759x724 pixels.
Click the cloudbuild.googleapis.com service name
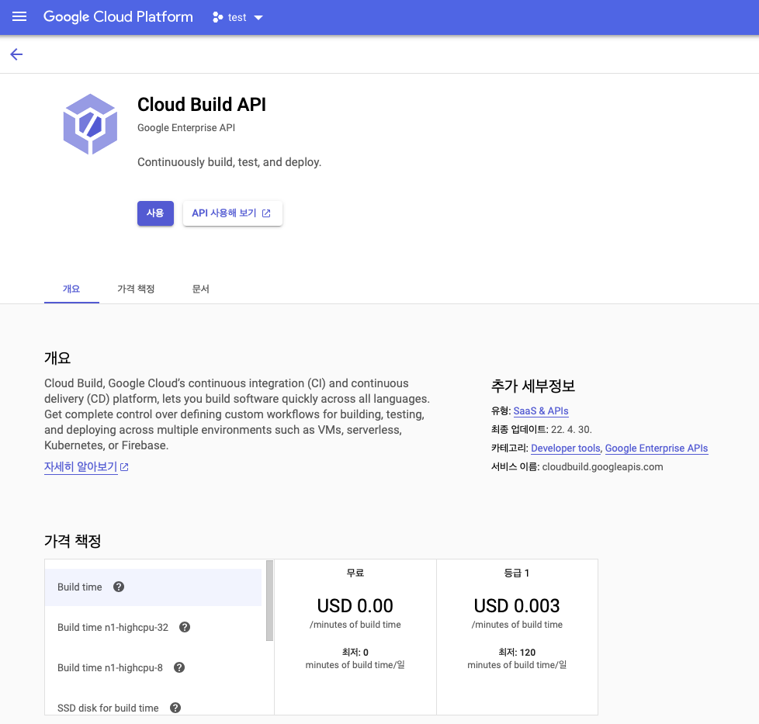coord(603,467)
